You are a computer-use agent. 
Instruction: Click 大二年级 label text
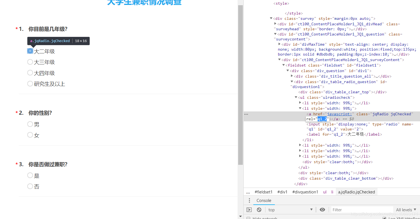coord(44,51)
